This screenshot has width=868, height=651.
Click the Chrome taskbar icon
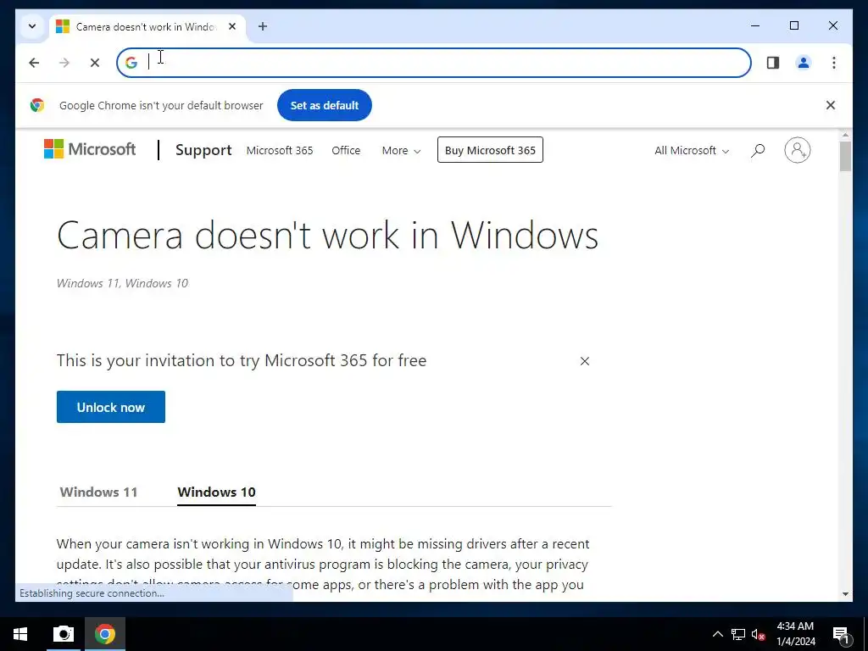click(104, 634)
